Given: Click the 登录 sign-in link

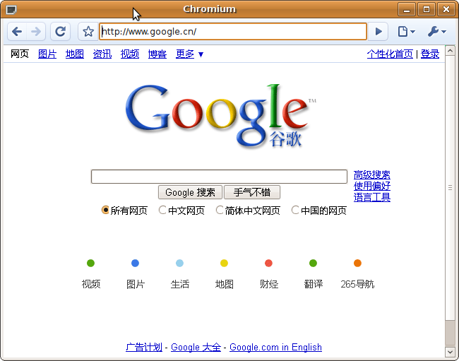Looking at the screenshot, I should tap(430, 54).
